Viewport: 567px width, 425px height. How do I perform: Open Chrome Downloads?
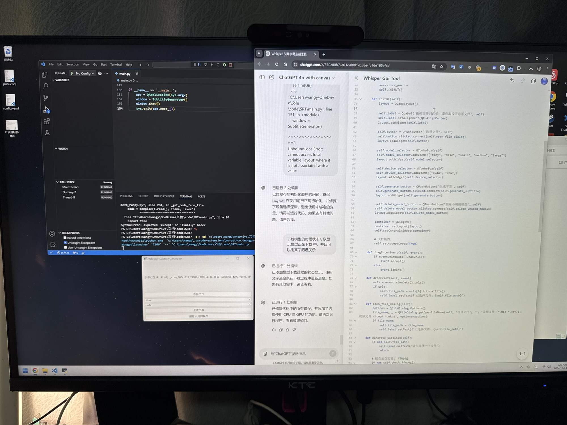(531, 68)
